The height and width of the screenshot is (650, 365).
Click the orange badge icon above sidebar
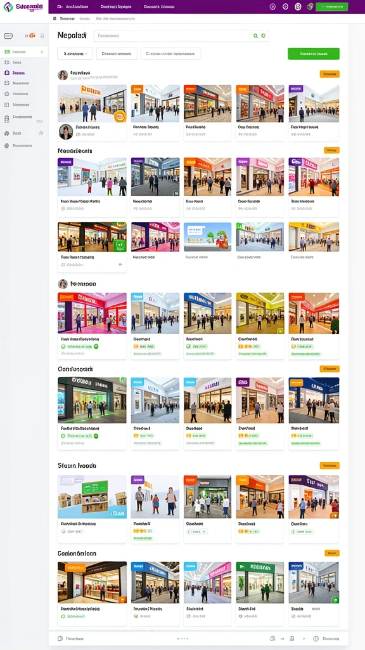pos(32,36)
